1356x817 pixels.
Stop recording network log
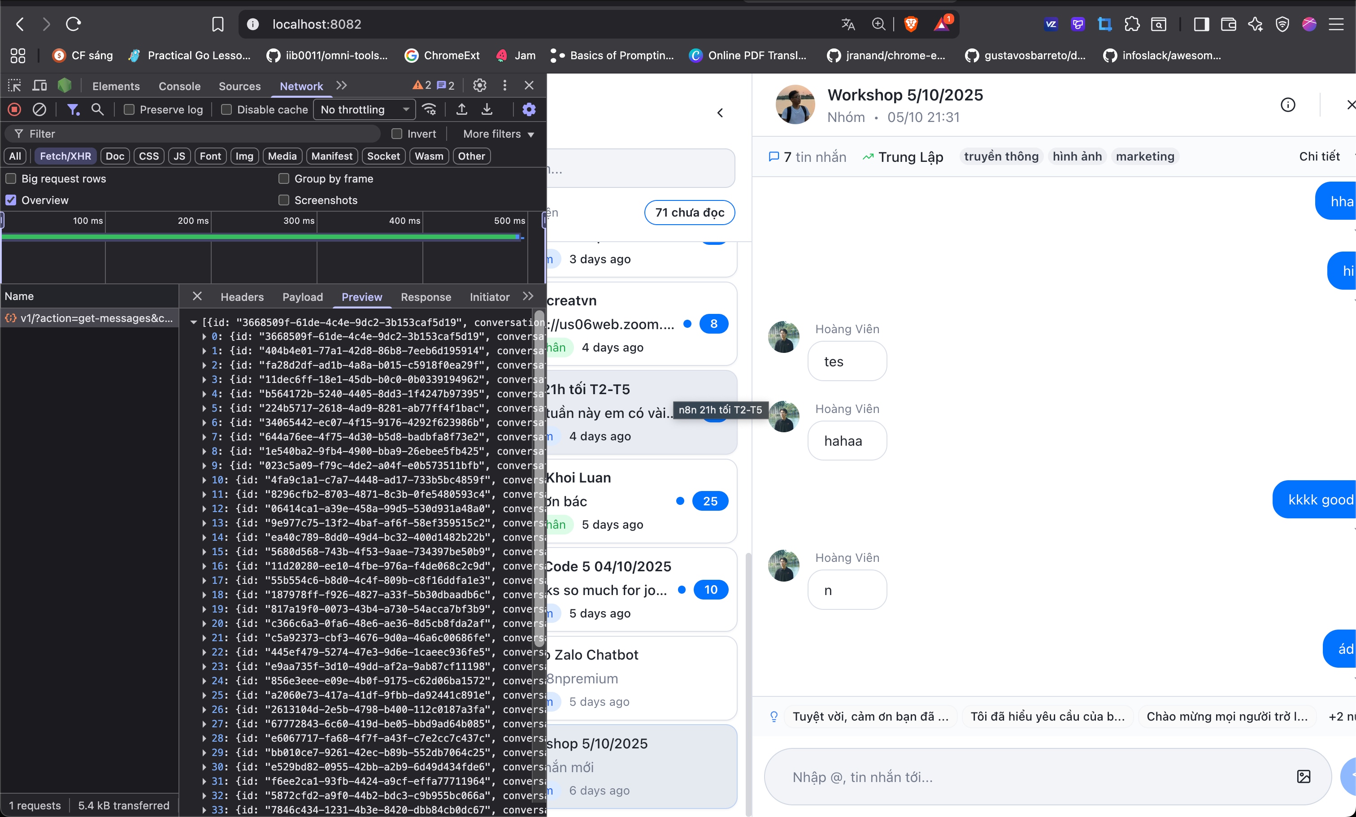14,109
